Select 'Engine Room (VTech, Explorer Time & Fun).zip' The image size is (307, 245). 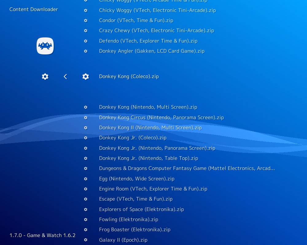coord(153,189)
